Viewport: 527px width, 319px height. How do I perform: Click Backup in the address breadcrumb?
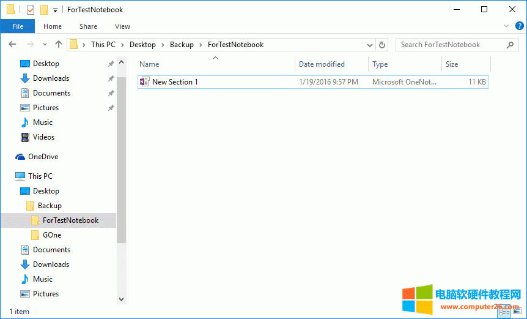tap(182, 45)
